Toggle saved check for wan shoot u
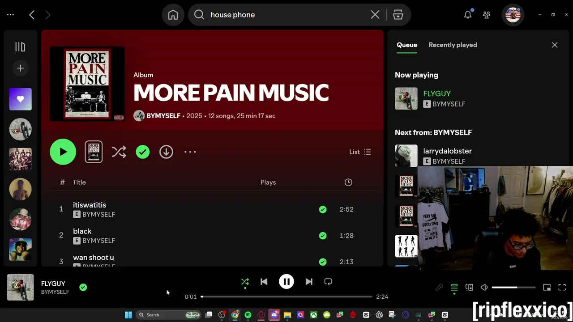 pos(323,262)
